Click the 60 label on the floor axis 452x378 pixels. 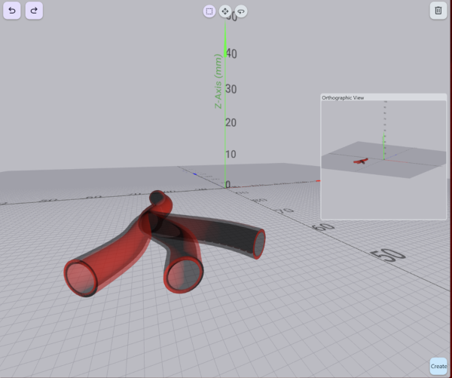pyautogui.click(x=323, y=226)
